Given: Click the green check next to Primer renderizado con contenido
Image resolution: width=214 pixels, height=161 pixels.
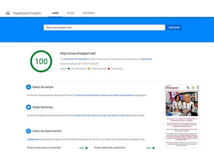Looking at the screenshot, I should click(x=86, y=148).
